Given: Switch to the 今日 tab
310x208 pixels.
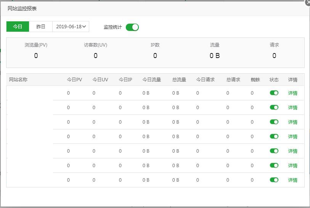Looking at the screenshot, I should click(18, 27).
